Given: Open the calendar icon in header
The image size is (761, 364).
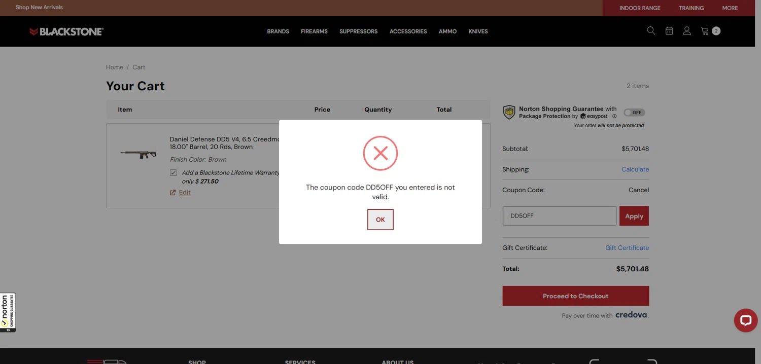Looking at the screenshot, I should click(669, 31).
